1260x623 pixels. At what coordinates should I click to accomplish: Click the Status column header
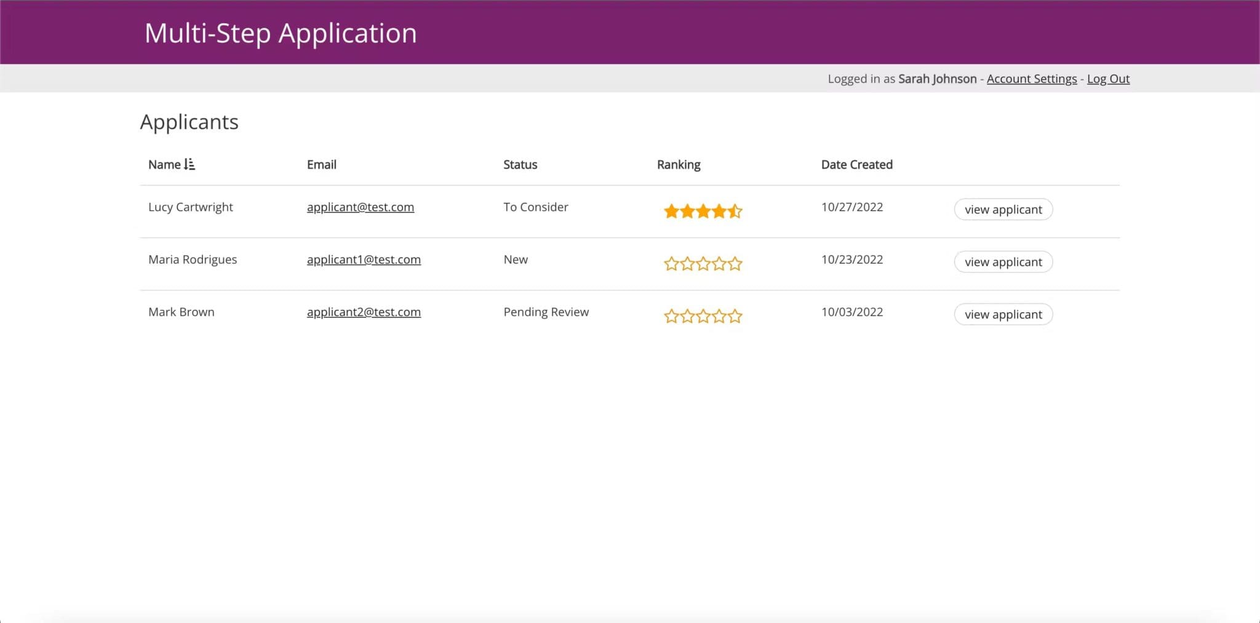(520, 164)
